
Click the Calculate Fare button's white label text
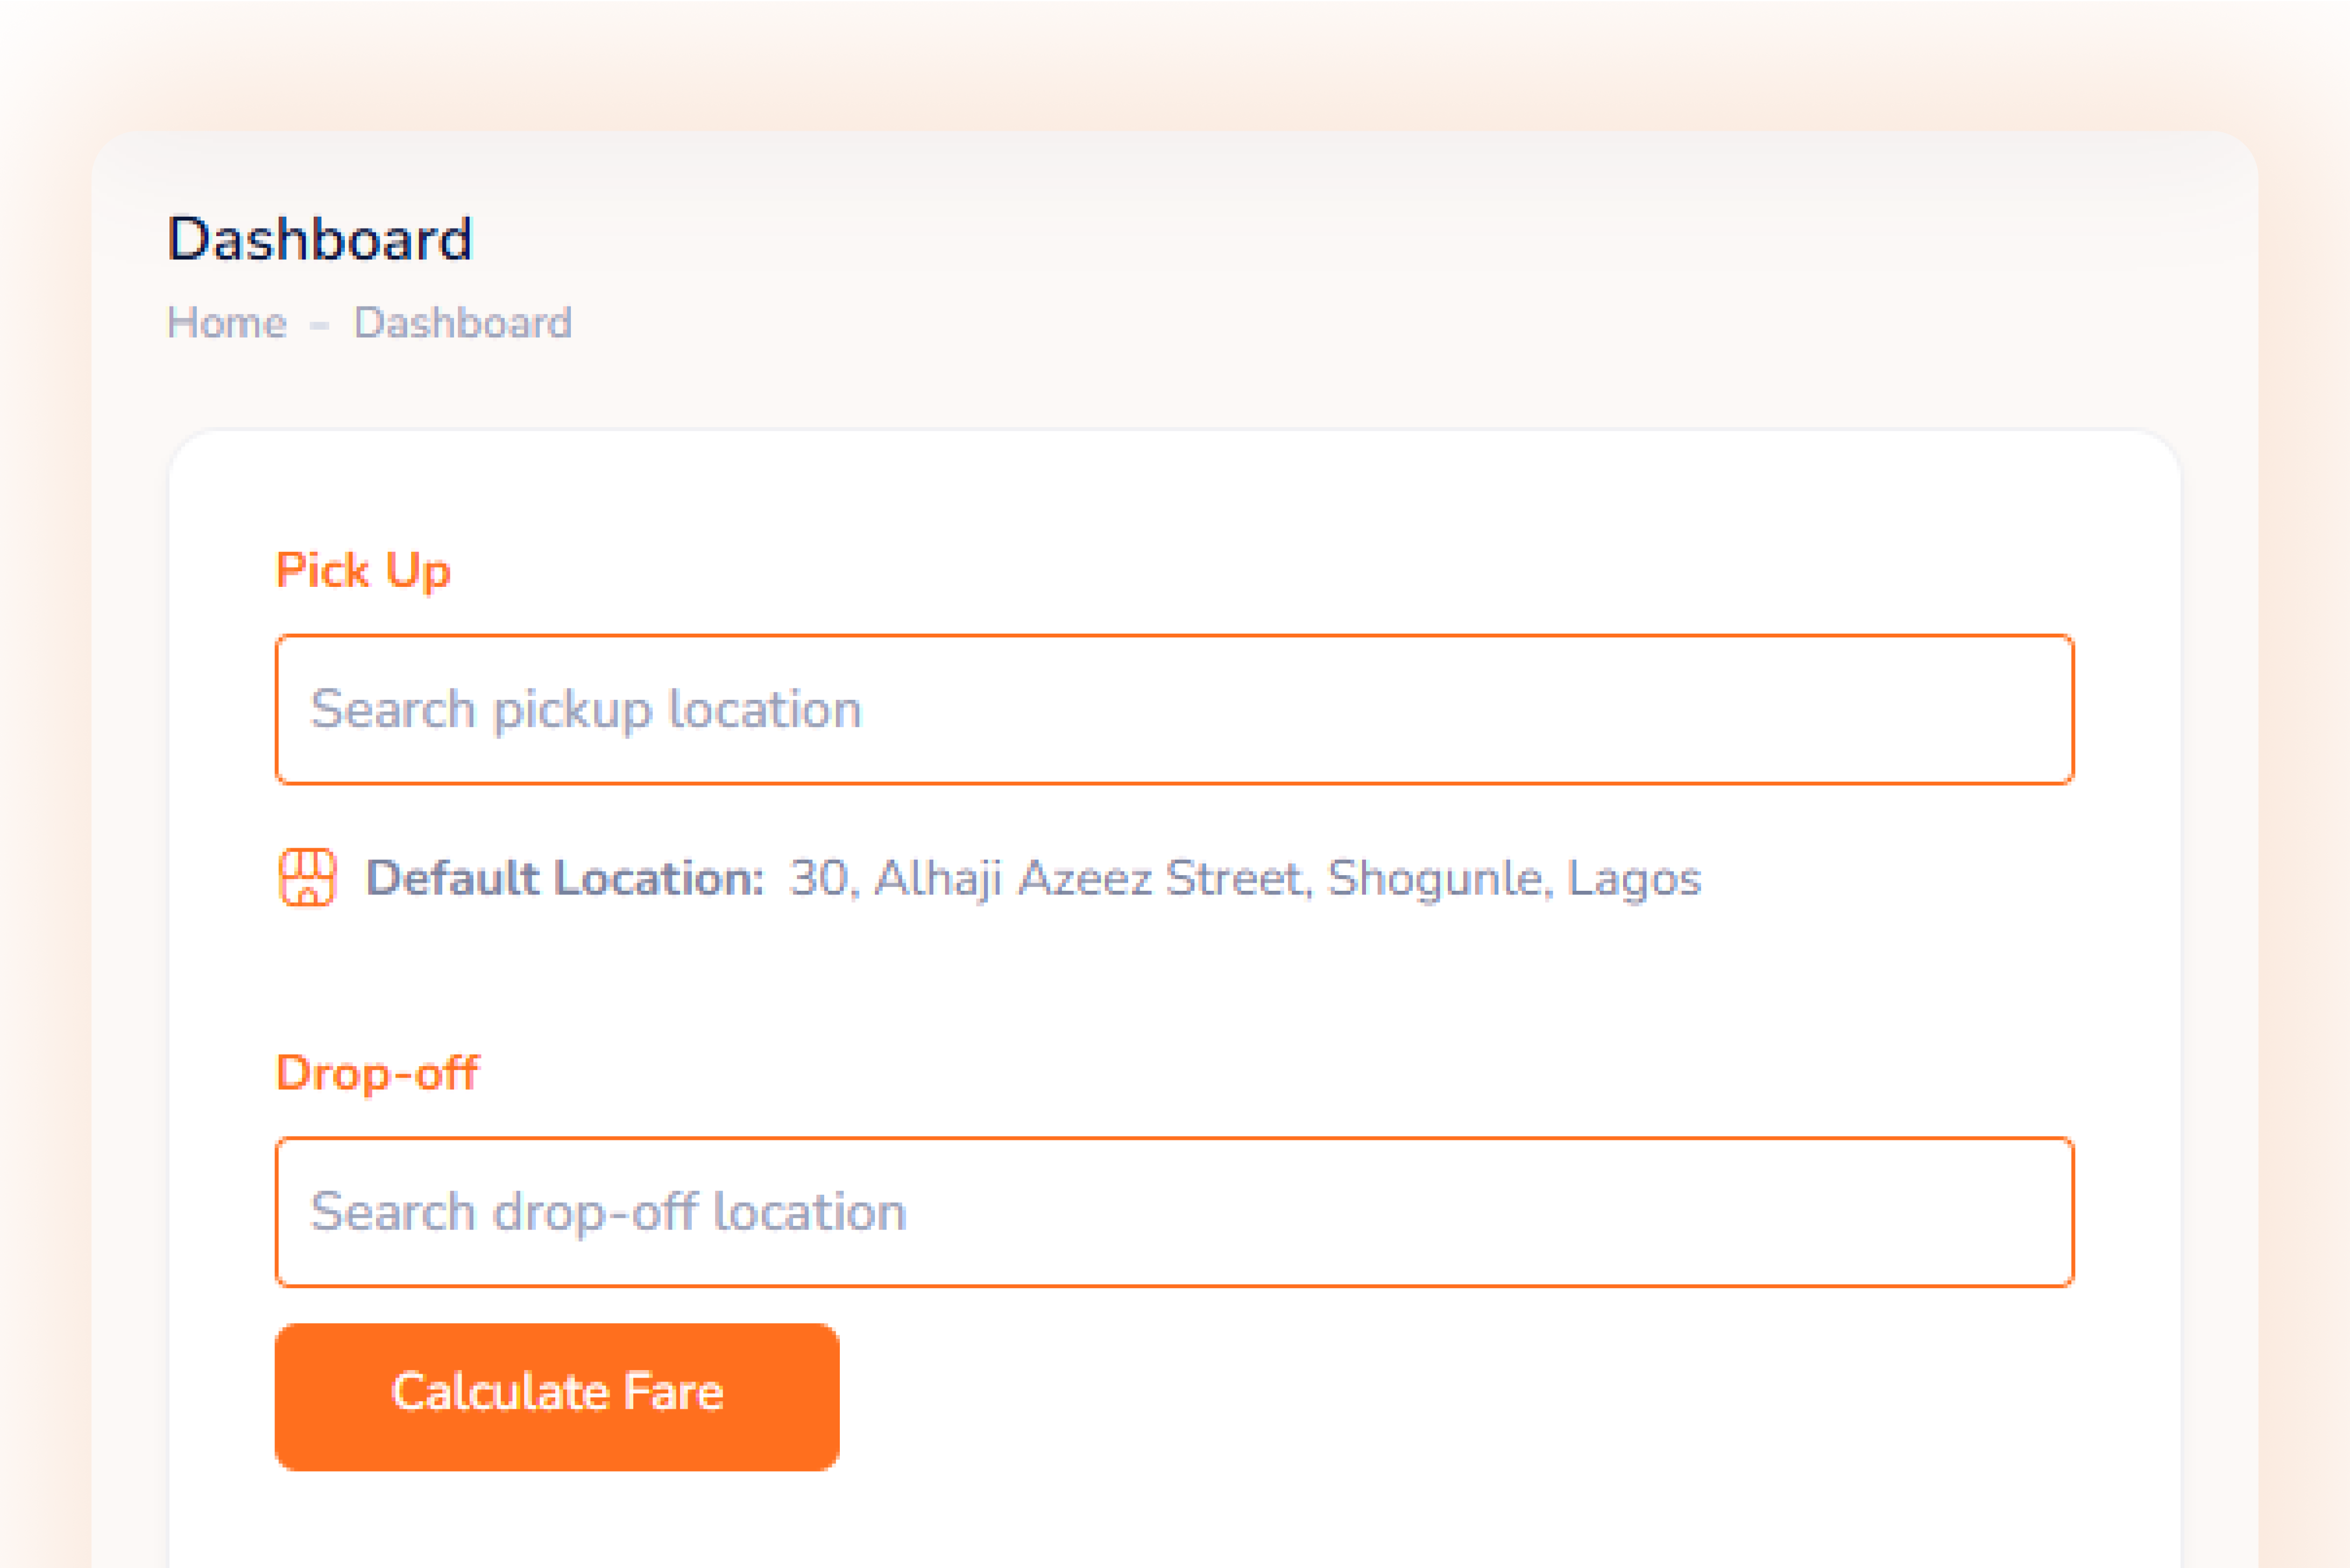tap(557, 1392)
